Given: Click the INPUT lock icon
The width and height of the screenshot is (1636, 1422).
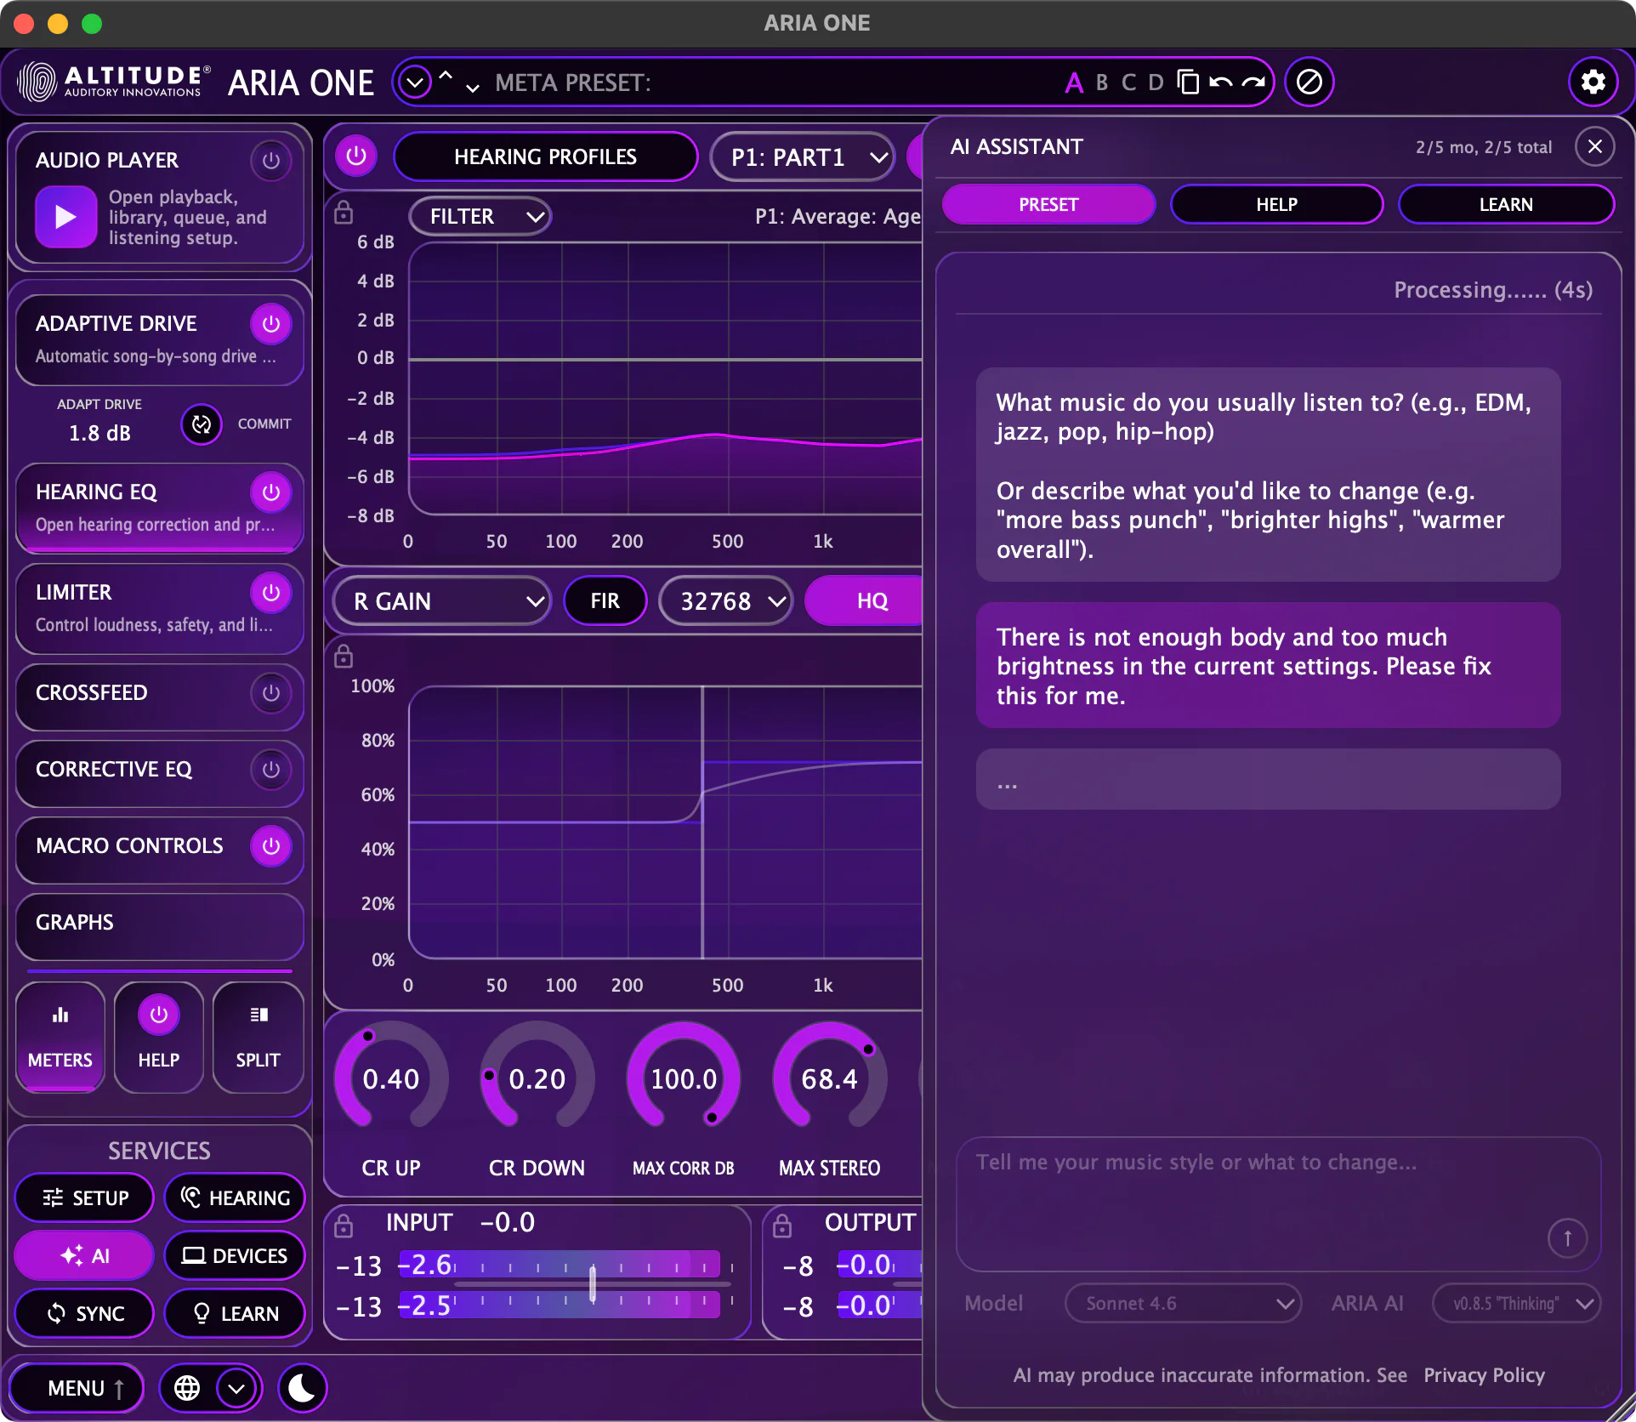Looking at the screenshot, I should click(x=344, y=1225).
